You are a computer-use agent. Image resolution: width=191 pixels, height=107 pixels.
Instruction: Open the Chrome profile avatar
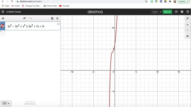(175, 1)
